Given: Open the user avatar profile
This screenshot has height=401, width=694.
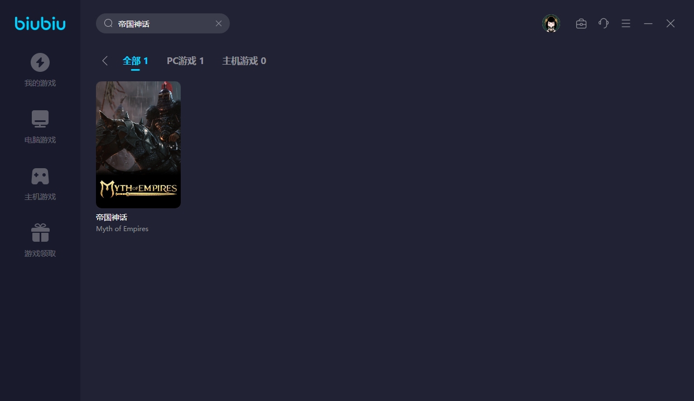Looking at the screenshot, I should click(551, 23).
